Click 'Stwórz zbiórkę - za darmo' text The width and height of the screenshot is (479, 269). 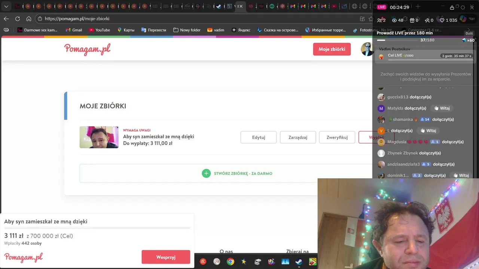tap(243, 173)
